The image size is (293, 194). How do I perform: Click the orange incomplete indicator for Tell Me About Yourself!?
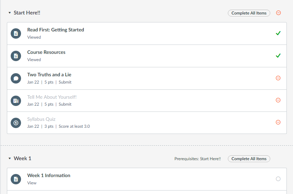[x=278, y=100]
